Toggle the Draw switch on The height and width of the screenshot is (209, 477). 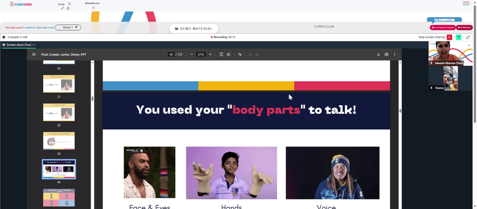click(69, 4)
